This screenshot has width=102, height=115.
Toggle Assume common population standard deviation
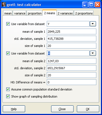pyautogui.click(x=8, y=89)
